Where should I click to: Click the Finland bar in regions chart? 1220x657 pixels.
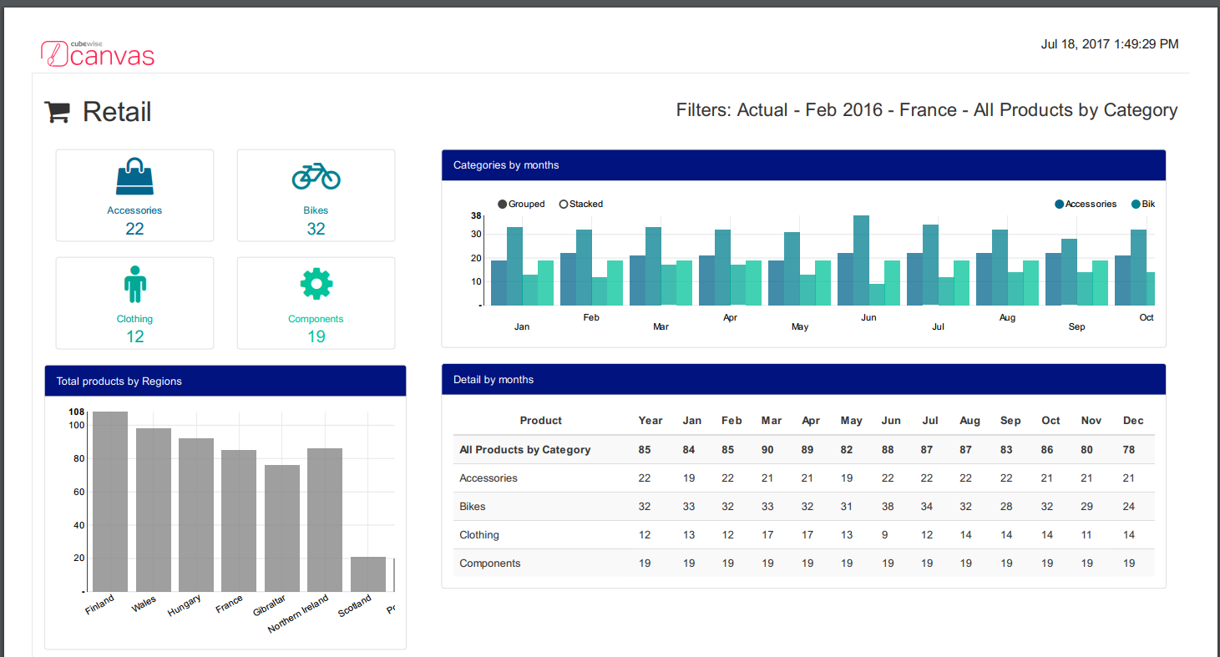pyautogui.click(x=109, y=501)
